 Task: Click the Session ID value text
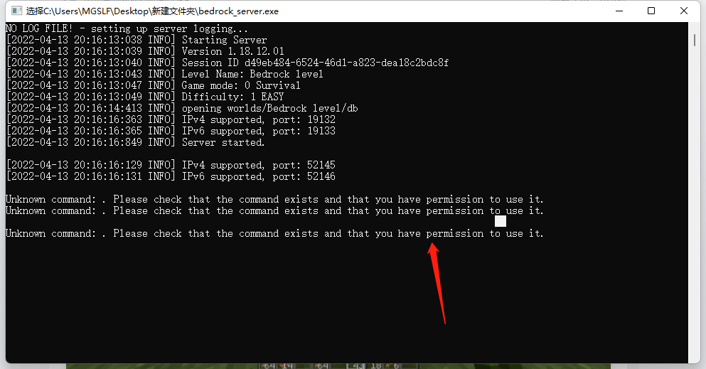(x=347, y=63)
